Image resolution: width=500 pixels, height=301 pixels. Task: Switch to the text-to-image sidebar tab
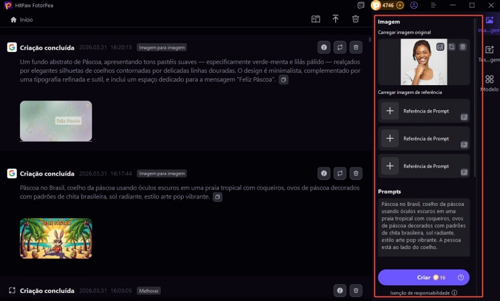pos(490,54)
